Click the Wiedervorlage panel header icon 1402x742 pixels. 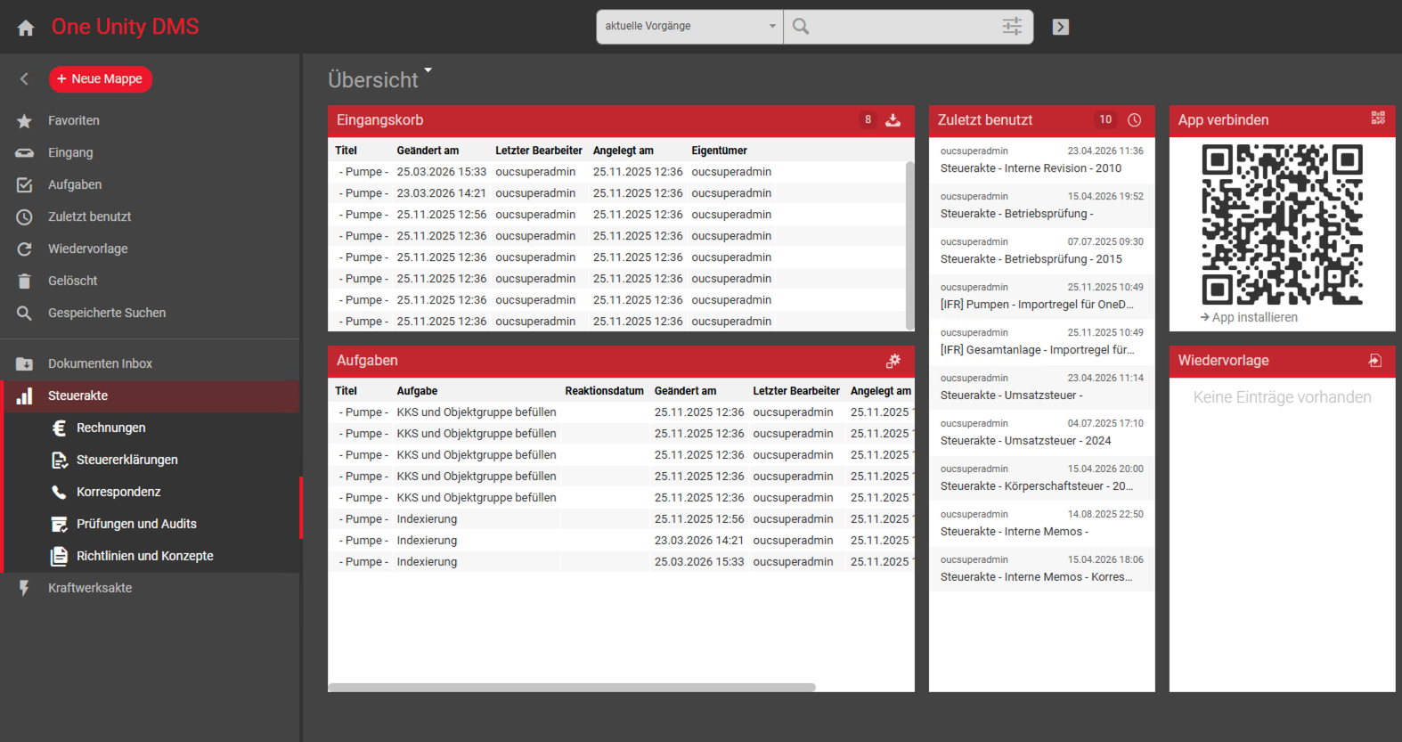1375,361
